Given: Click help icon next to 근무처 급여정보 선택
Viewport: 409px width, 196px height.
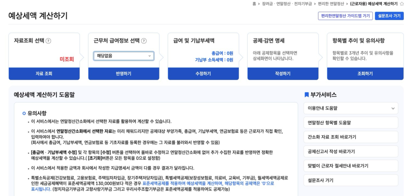Looking at the screenshot, I should (144, 41).
